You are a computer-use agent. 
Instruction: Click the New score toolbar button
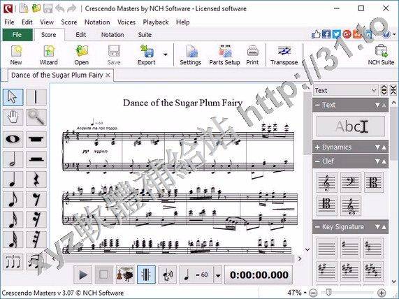[x=16, y=55]
